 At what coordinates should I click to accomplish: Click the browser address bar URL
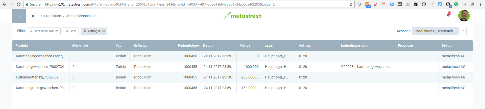pos(160,4)
